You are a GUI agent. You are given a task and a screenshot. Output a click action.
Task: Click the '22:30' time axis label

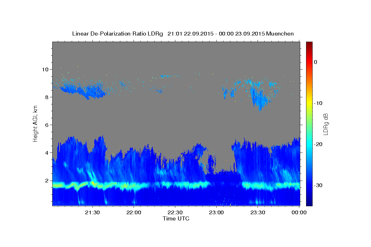tap(175, 212)
